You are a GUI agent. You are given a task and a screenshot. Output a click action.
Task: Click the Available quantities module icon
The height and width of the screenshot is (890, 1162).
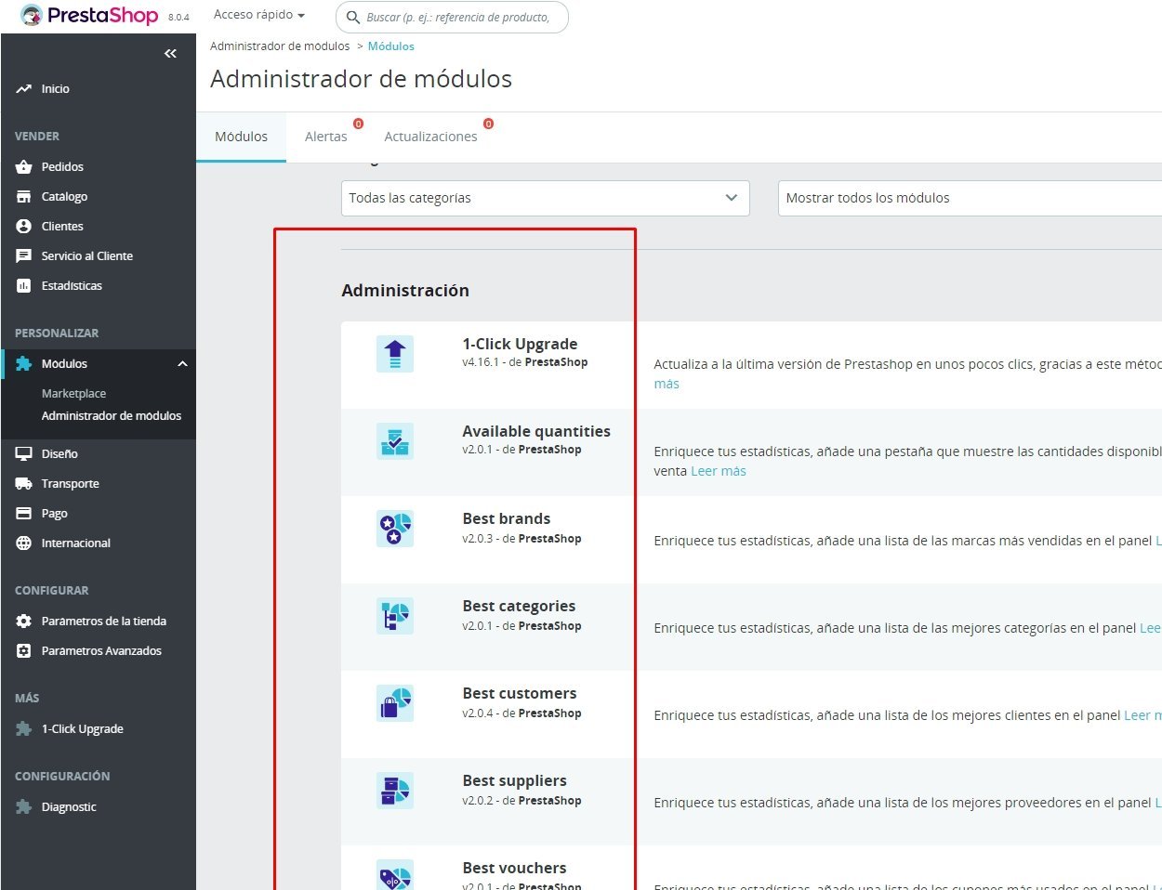pyautogui.click(x=395, y=441)
